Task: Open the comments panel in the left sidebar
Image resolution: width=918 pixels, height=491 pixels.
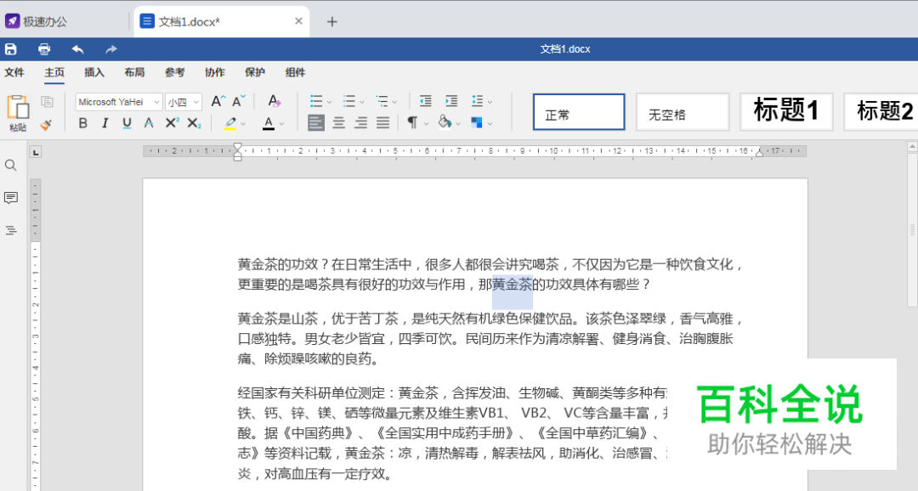Action: coord(11,197)
